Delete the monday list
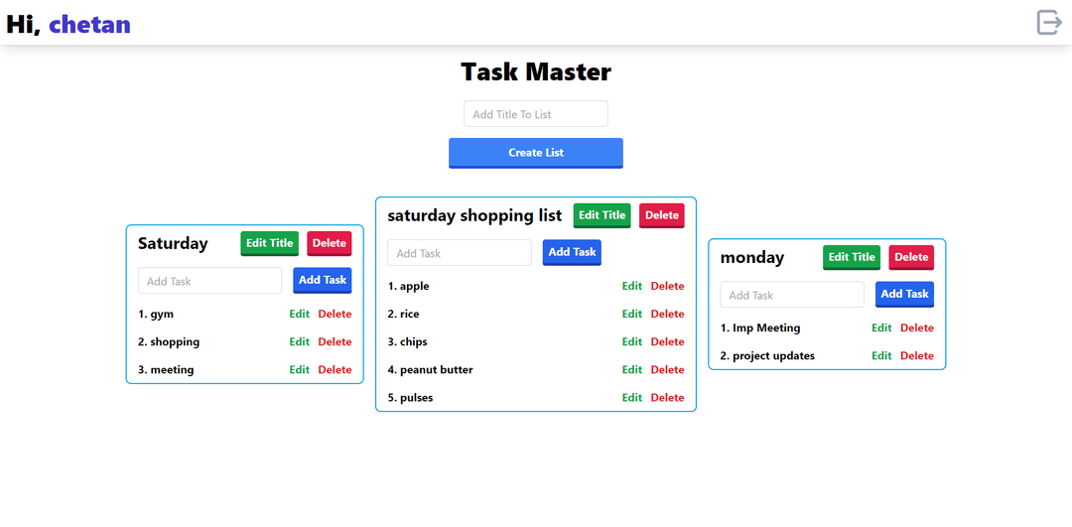Viewport: 1072px width, 527px height. 911,258
